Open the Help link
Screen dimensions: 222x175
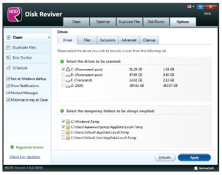coord(208,13)
